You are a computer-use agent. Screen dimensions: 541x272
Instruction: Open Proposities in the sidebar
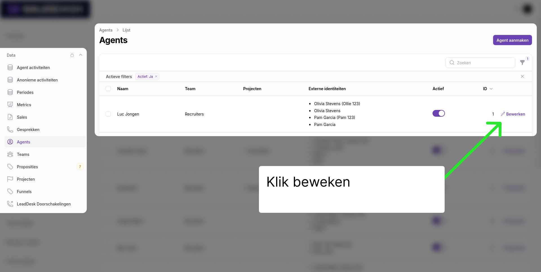[27, 167]
